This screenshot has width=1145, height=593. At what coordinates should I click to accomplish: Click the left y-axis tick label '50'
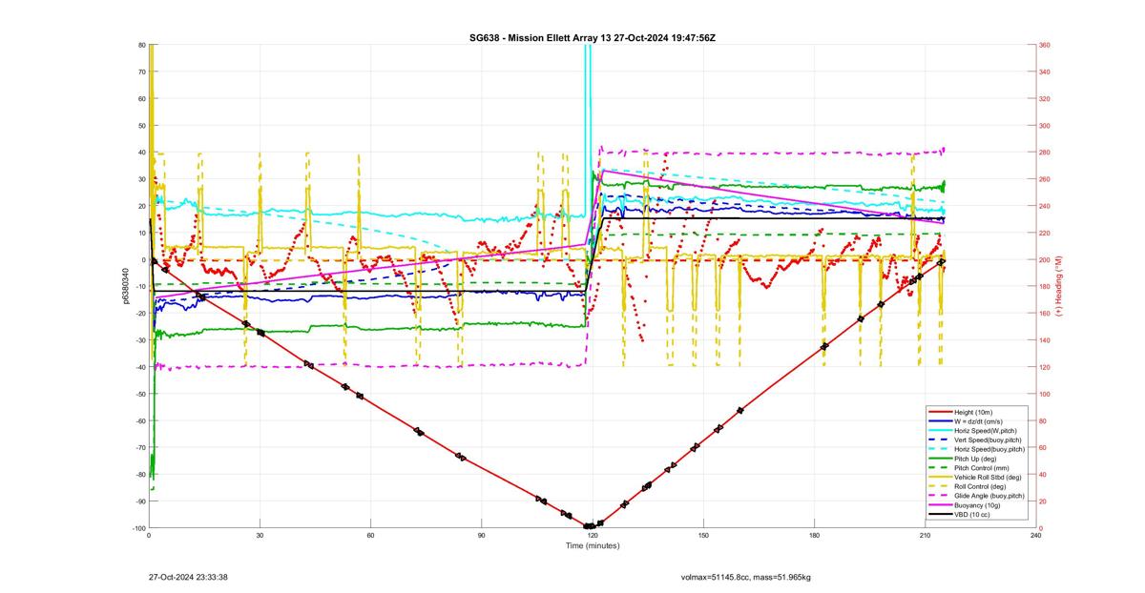pyautogui.click(x=141, y=125)
